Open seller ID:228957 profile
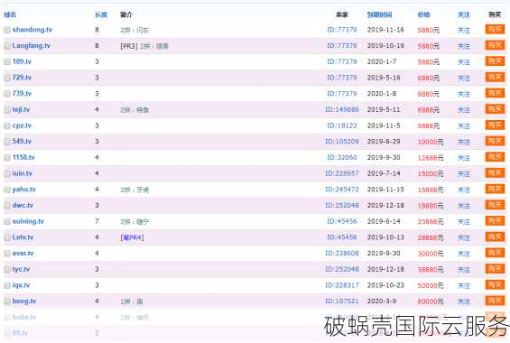The height and width of the screenshot is (343, 510). point(342,173)
